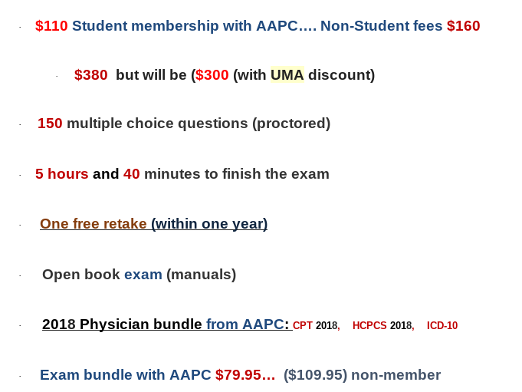Click the $380 exam price
The image size is (522, 392).
coord(91,75)
